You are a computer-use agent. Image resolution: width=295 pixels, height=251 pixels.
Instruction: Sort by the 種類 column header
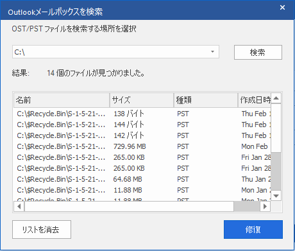206,100
